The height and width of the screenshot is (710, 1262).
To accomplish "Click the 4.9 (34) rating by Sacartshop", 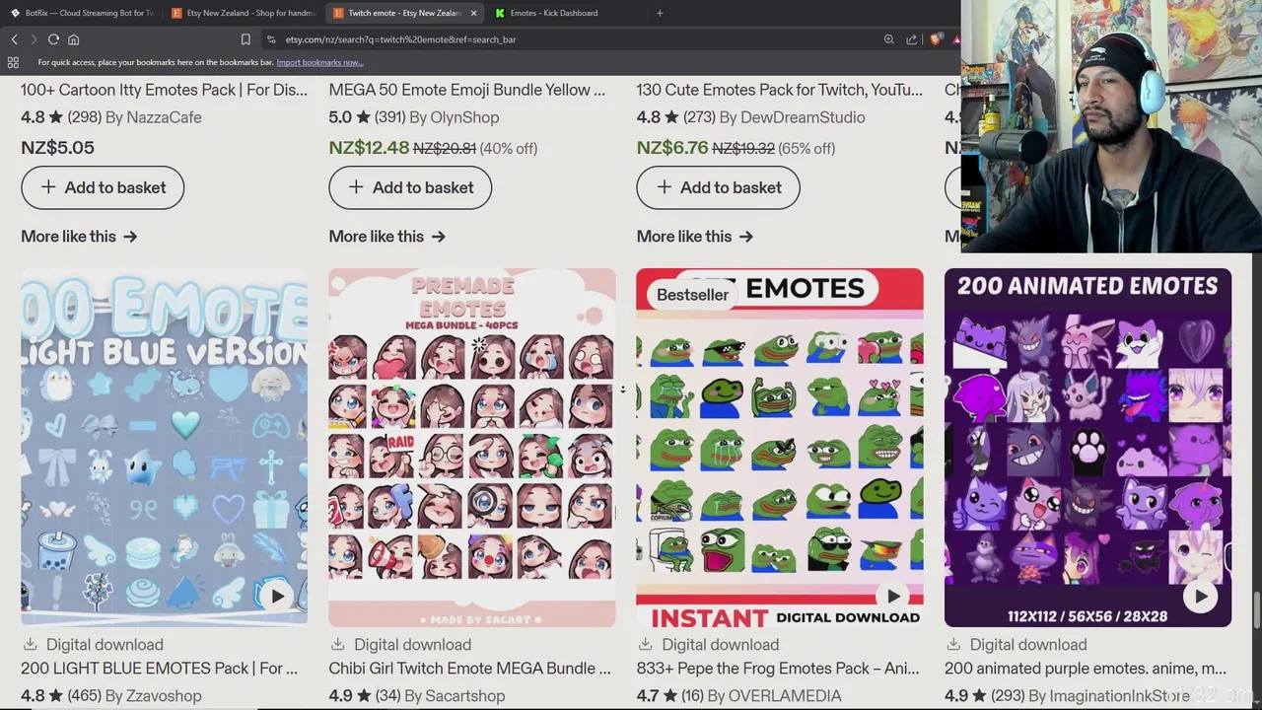I will click(364, 696).
